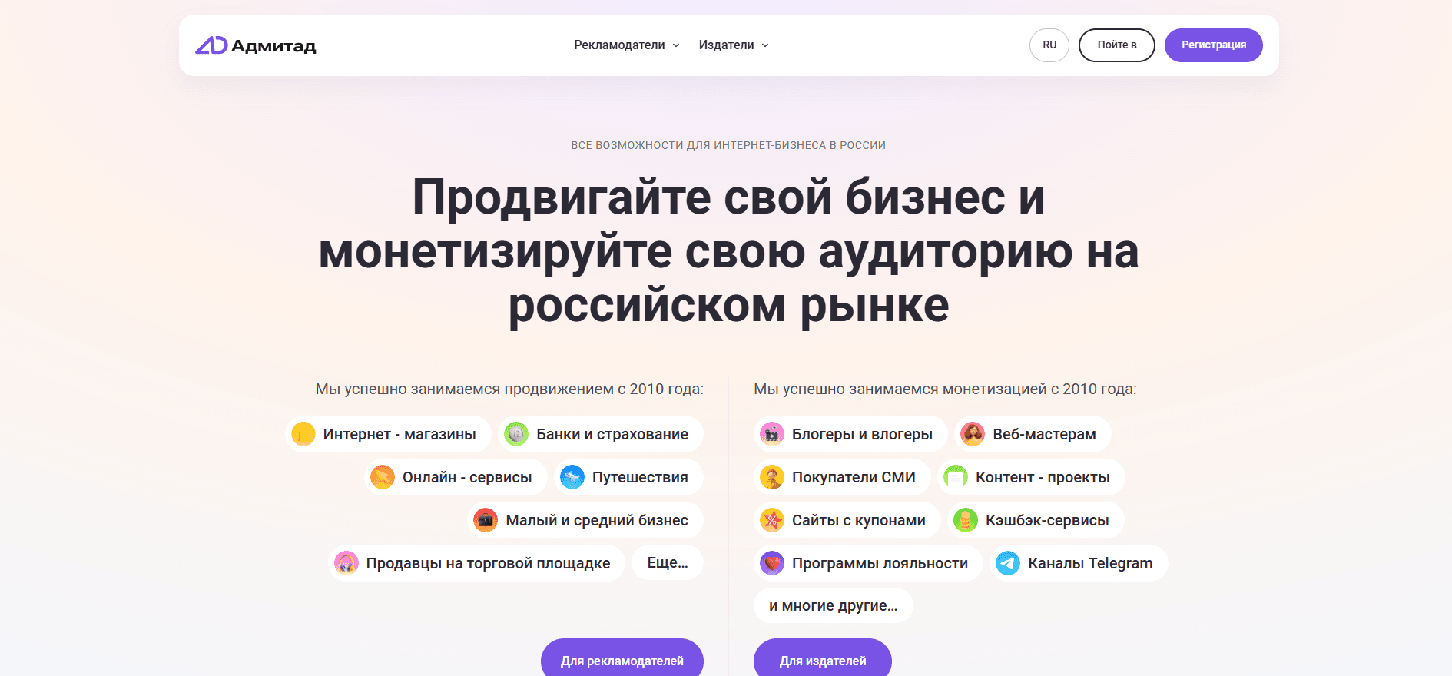Screen dimensions: 1452x676
Task: Open the Издатели menu item
Action: coord(726,45)
